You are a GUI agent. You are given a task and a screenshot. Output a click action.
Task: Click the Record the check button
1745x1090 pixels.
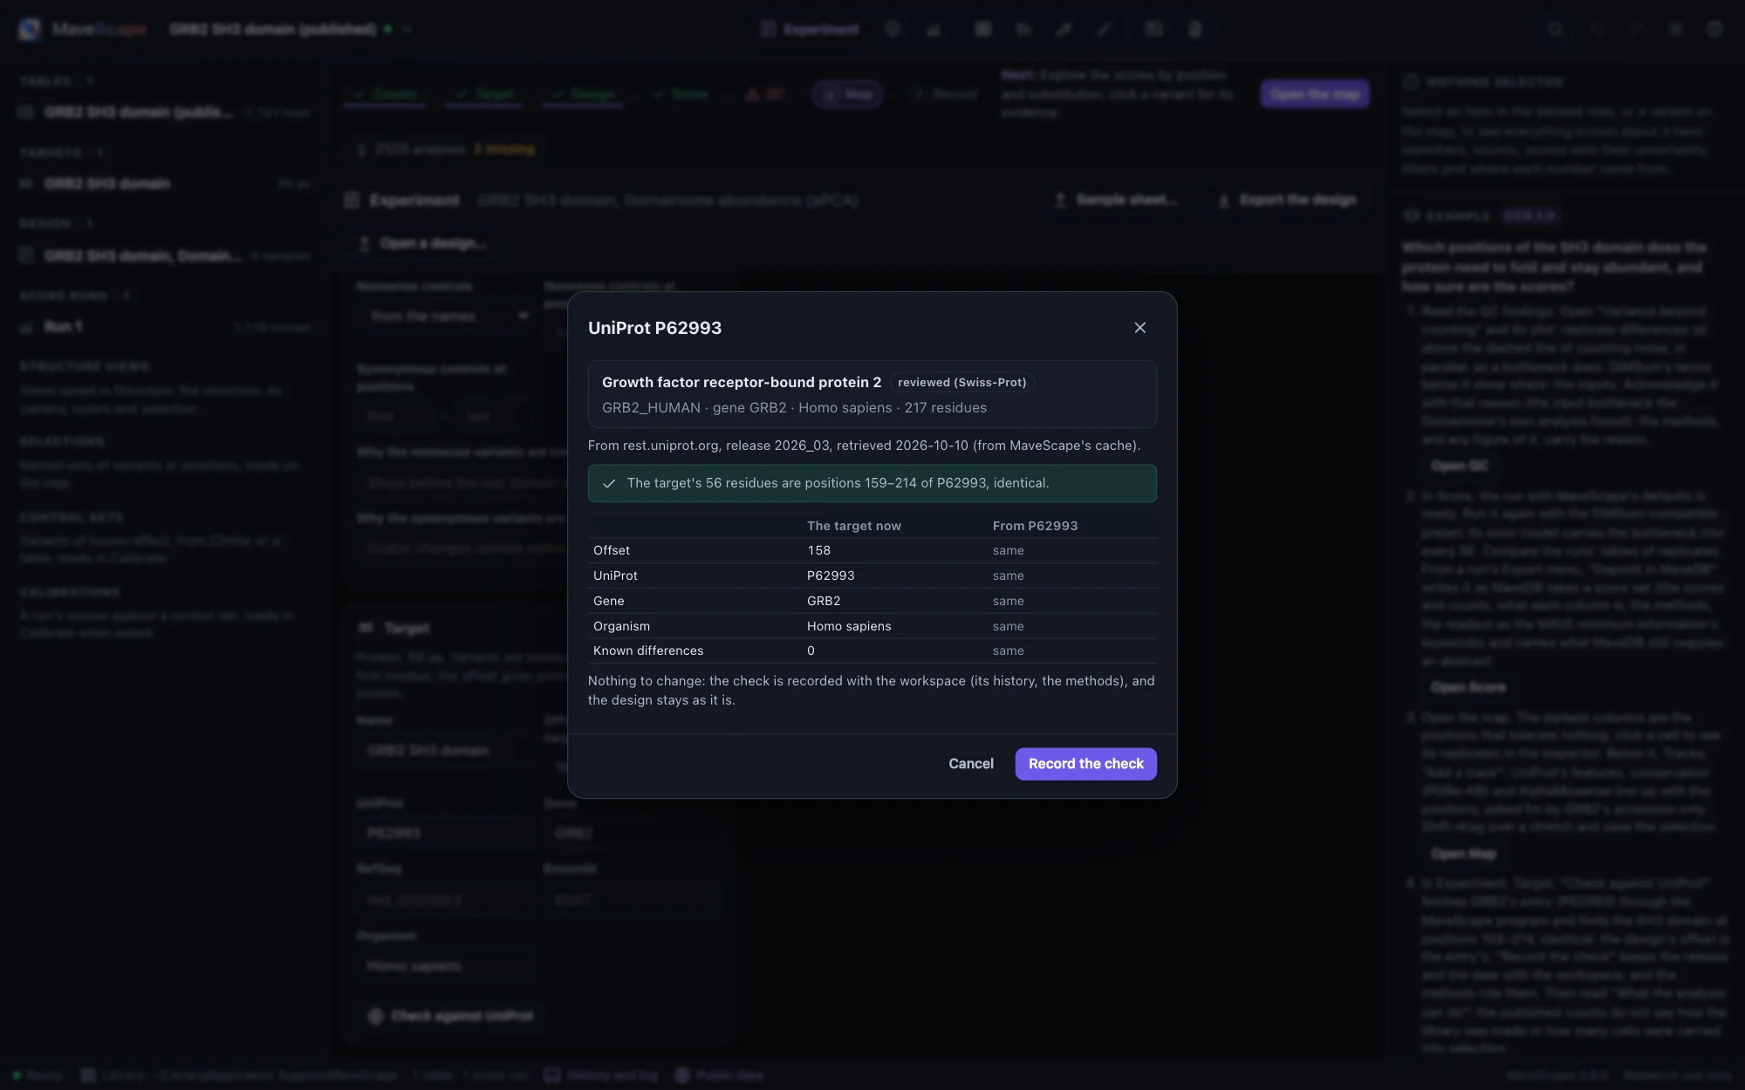pyautogui.click(x=1085, y=764)
